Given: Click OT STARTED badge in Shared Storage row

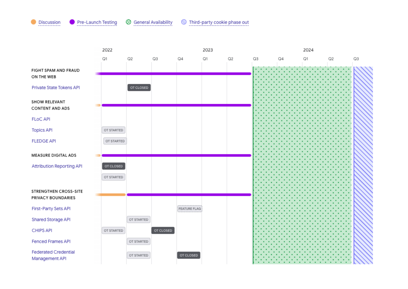Looking at the screenshot, I should click(139, 219).
